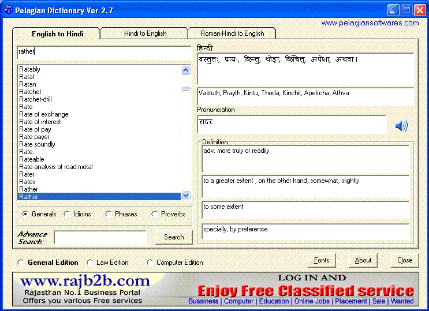The image size is (429, 311).
Task: Click the Advance Search input field
Action: pyautogui.click(x=100, y=237)
